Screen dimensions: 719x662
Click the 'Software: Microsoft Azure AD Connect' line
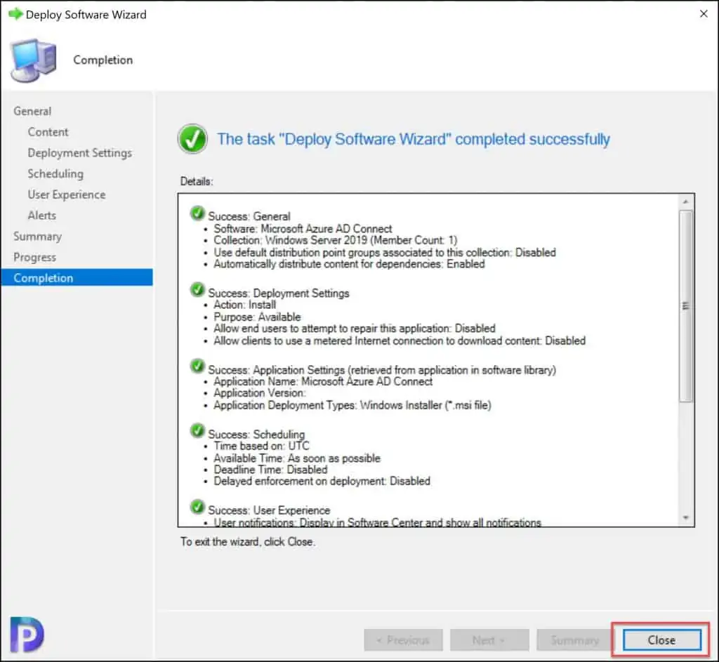303,228
